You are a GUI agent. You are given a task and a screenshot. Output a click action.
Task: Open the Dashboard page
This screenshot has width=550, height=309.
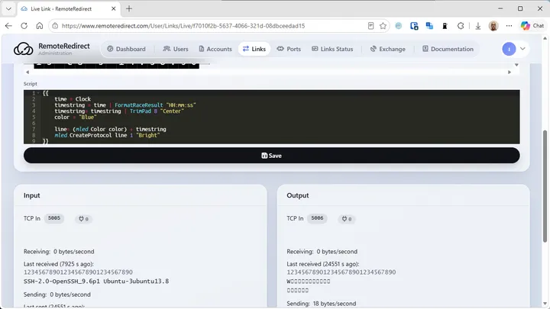pyautogui.click(x=126, y=49)
